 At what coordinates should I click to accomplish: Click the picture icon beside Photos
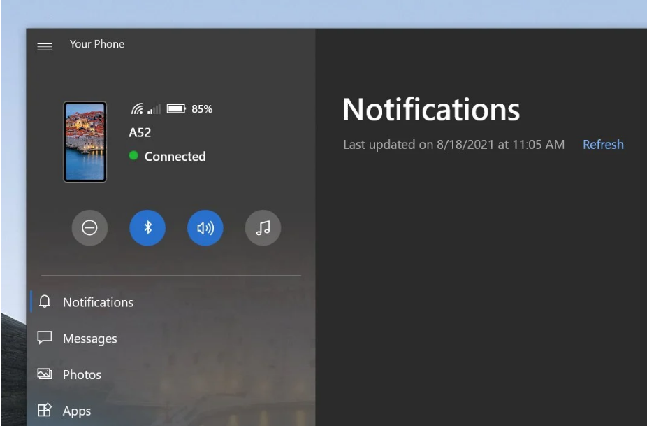tap(45, 374)
